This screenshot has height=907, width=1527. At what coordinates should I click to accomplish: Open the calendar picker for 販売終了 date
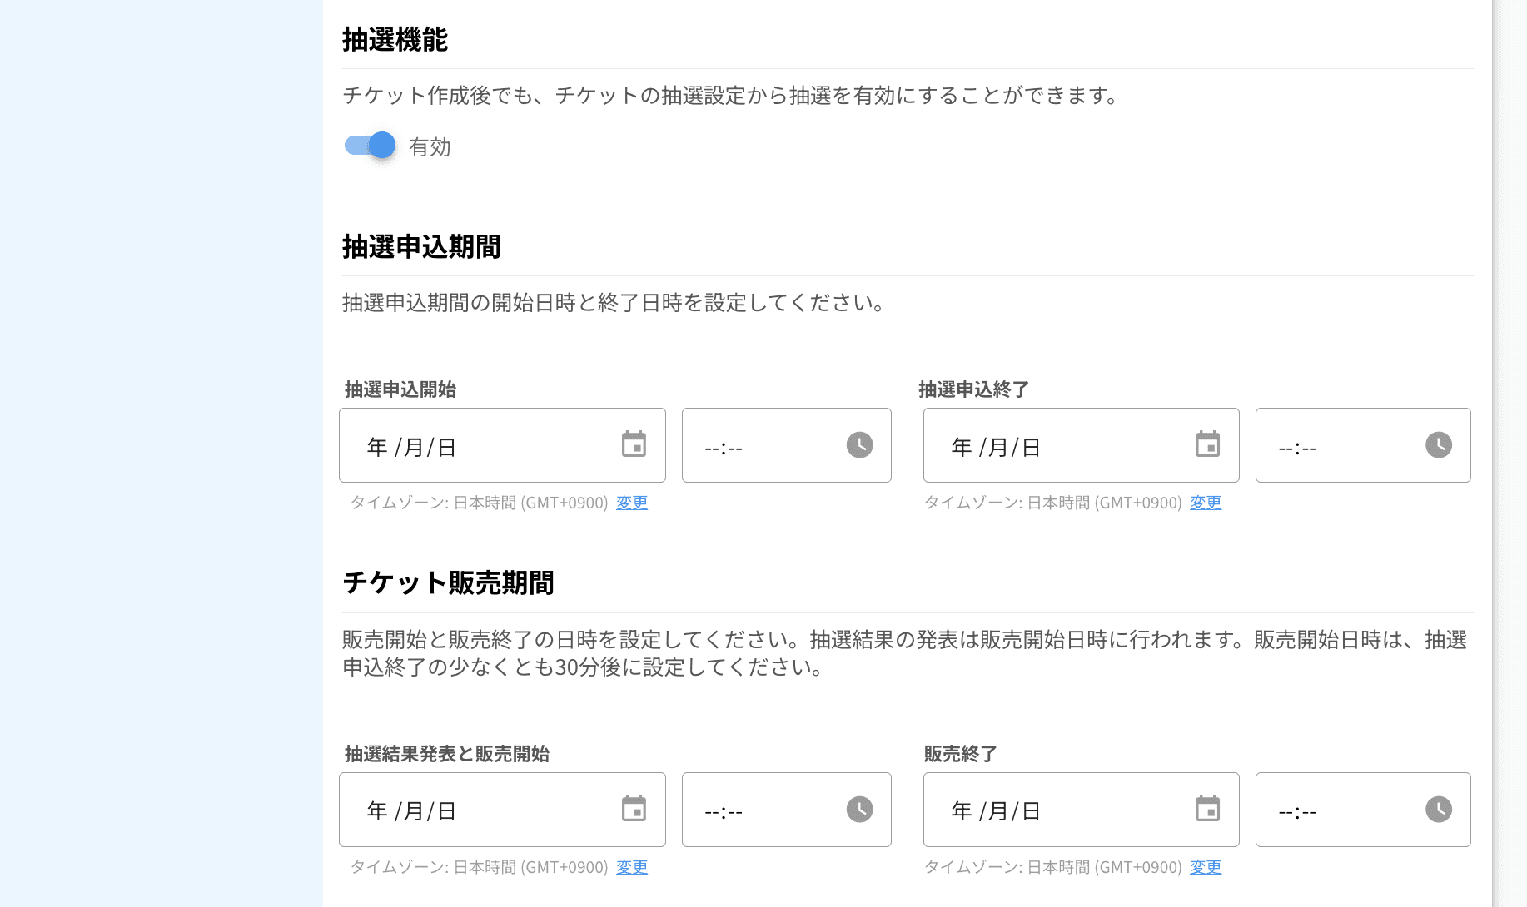point(1208,809)
